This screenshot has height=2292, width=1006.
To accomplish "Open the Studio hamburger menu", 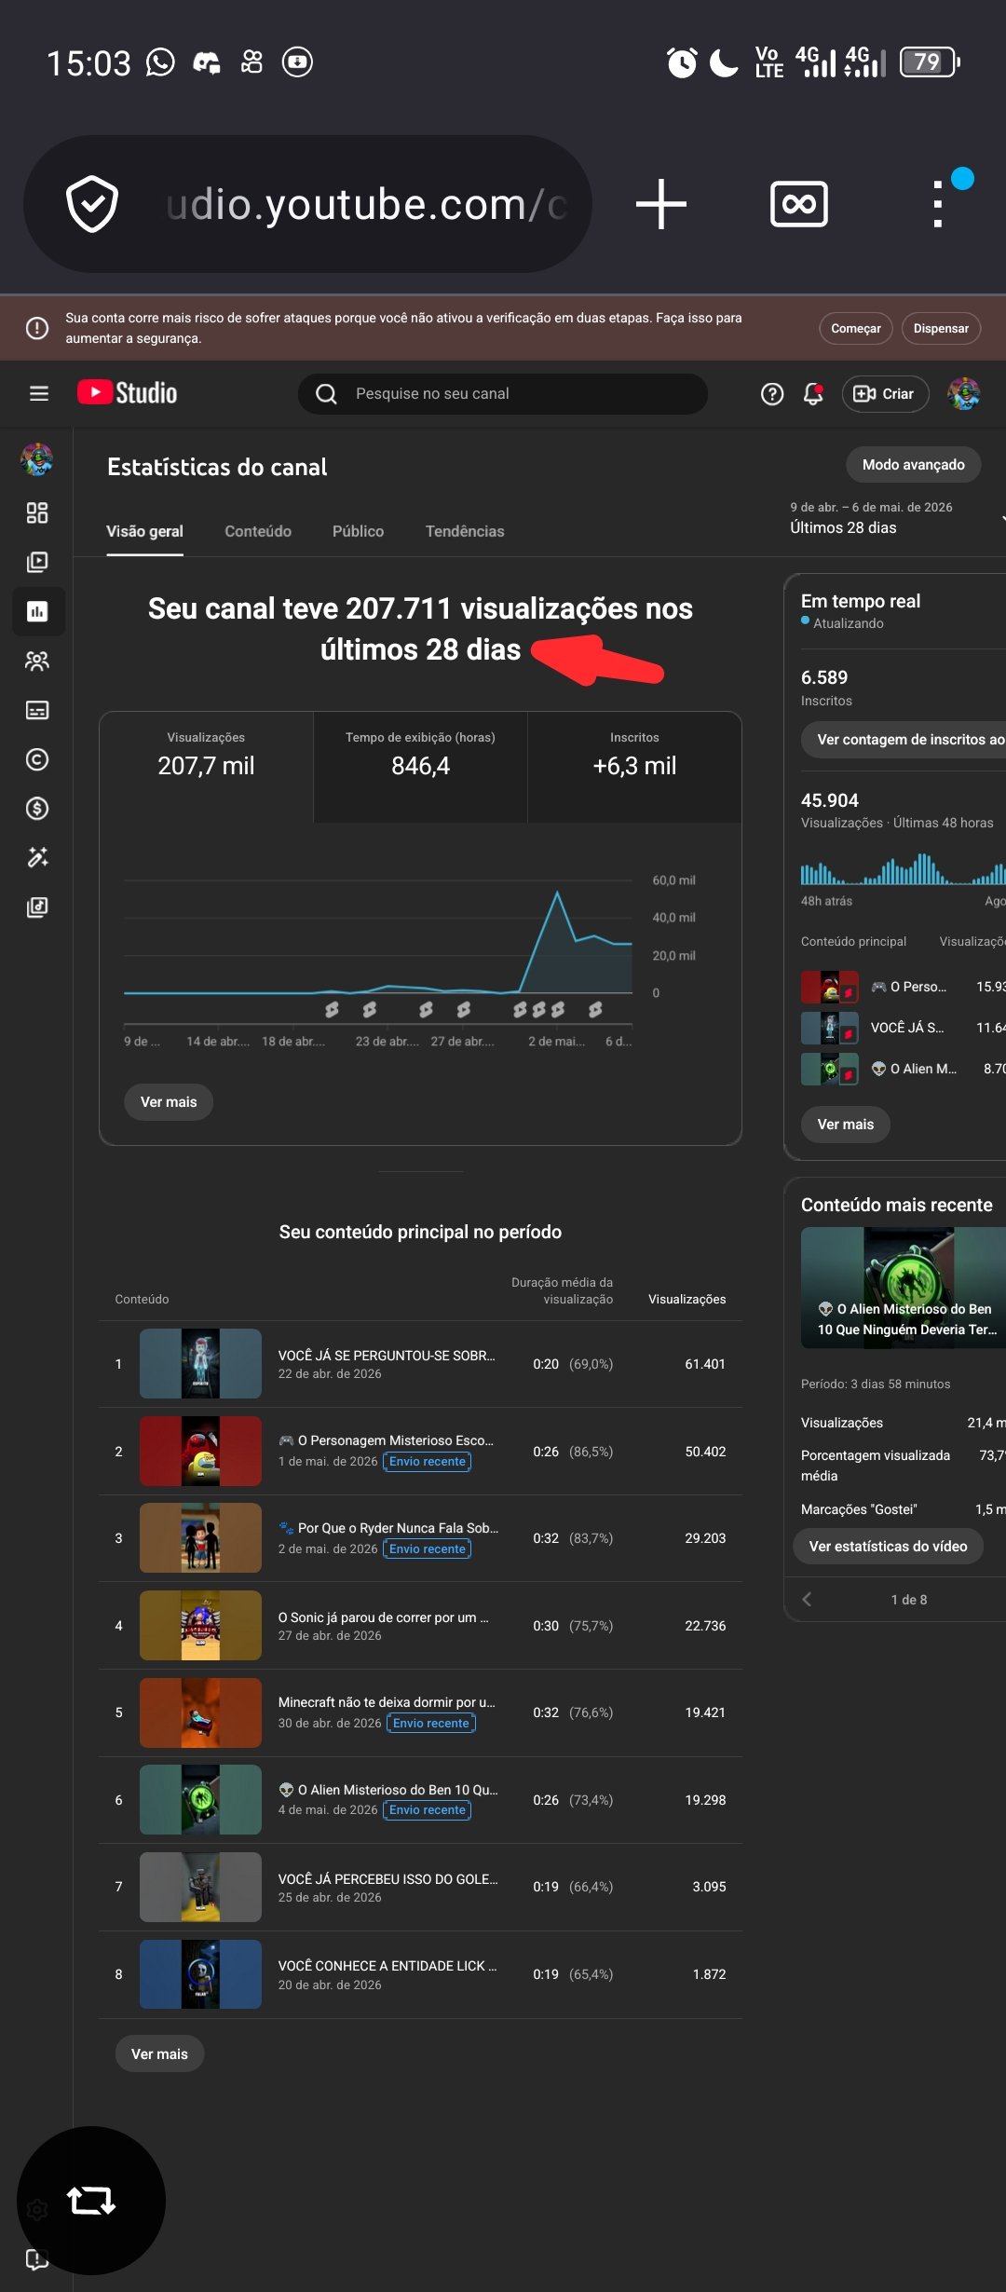I will pyautogui.click(x=38, y=393).
